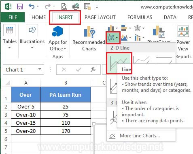Open Apps for Office
This screenshot has height=154, width=193.
(x=57, y=39)
